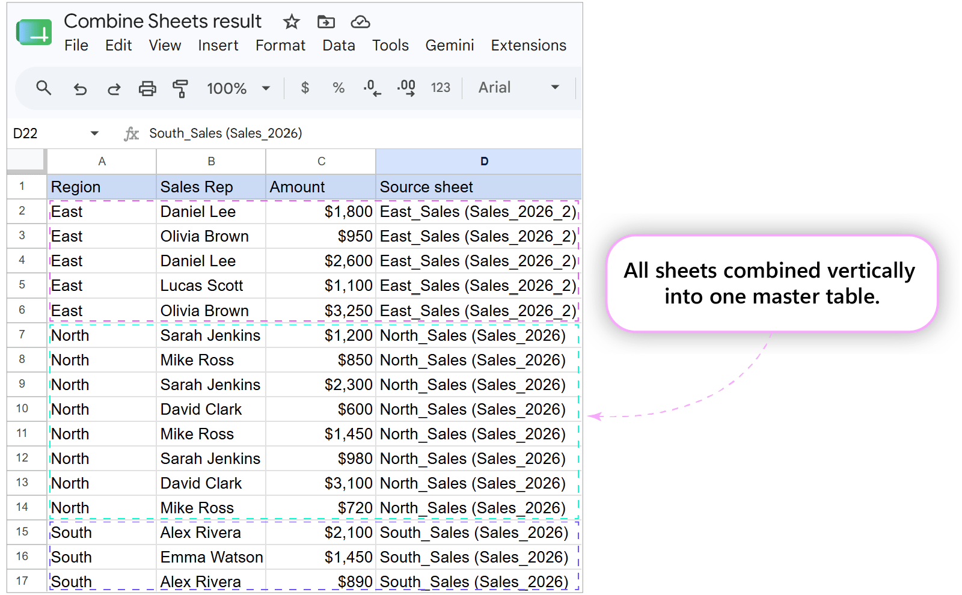
Task: Increase decimal places
Action: coord(406,88)
